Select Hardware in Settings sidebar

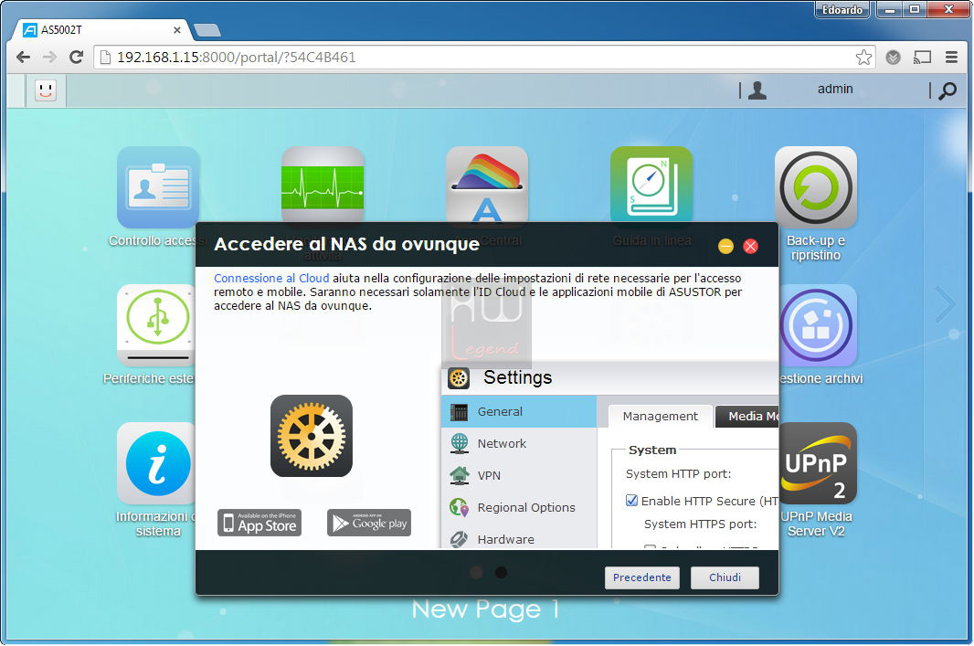coord(519,538)
